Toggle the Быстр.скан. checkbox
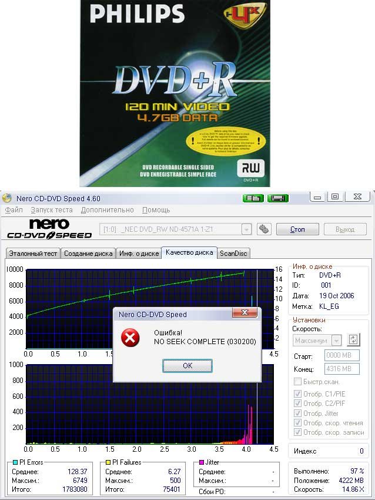Viewport: 375px width, 500px height. click(x=297, y=382)
